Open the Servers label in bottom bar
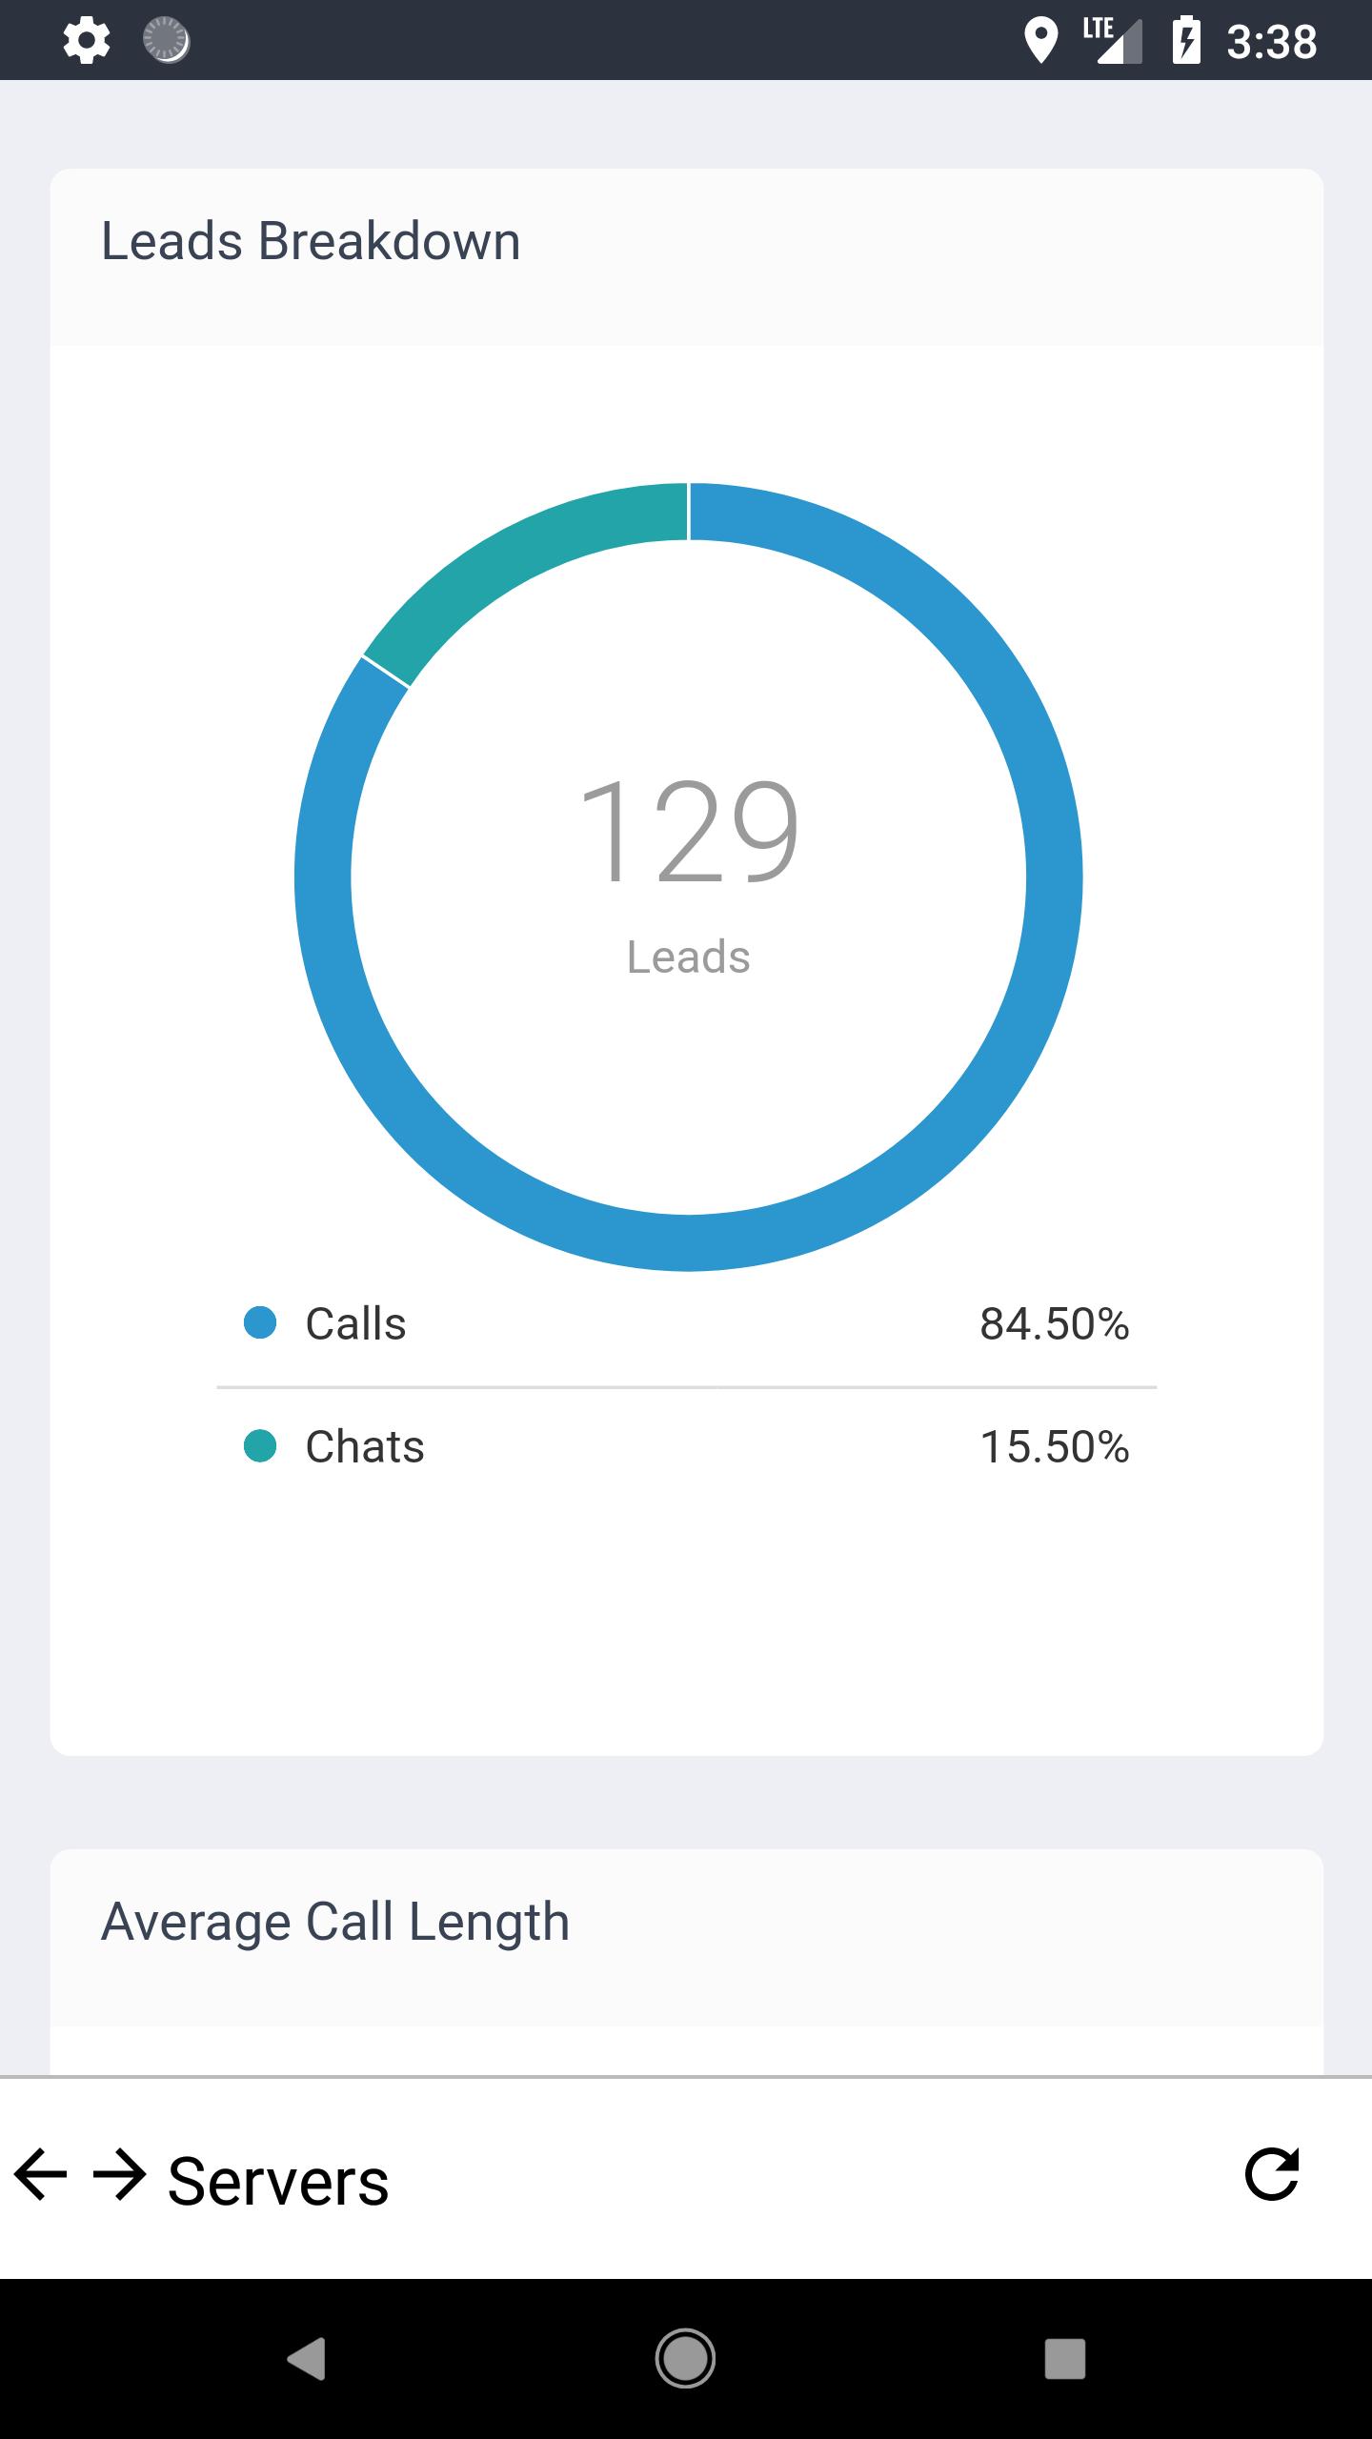Viewport: 1372px width, 2439px height. pyautogui.click(x=278, y=2182)
